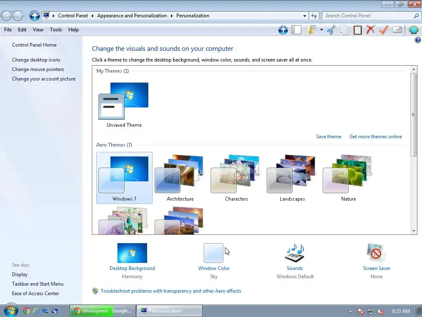The image size is (422, 317).
Task: Expand arrow after Control Panel breadcrumb
Action: [92, 16]
